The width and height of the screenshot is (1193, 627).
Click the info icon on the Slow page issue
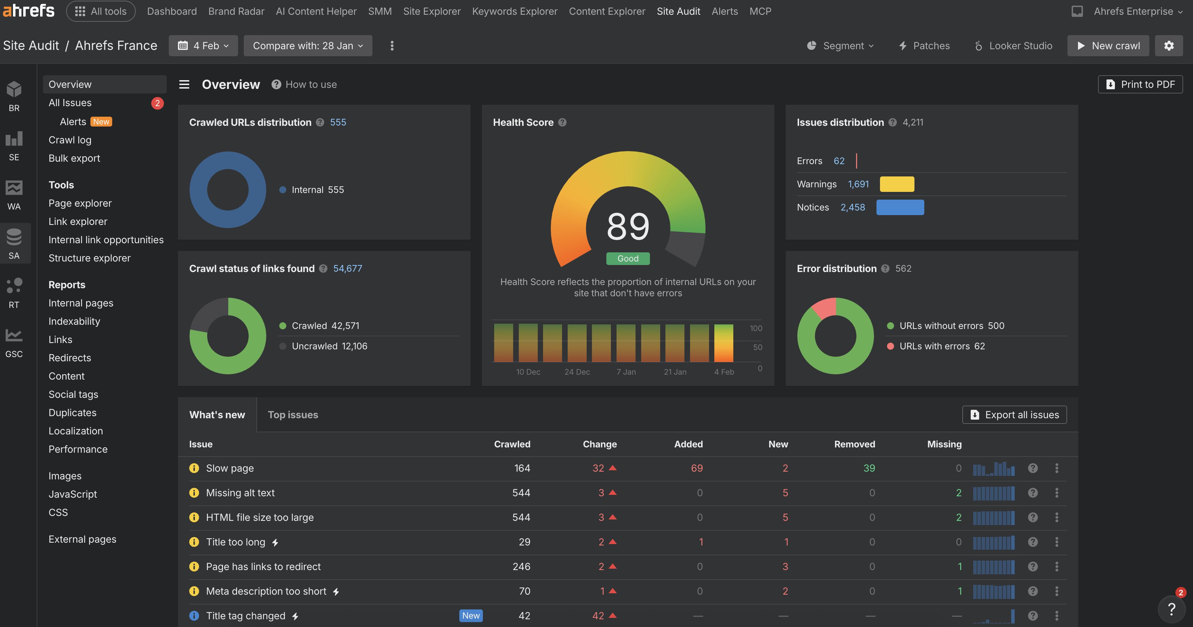pyautogui.click(x=194, y=468)
